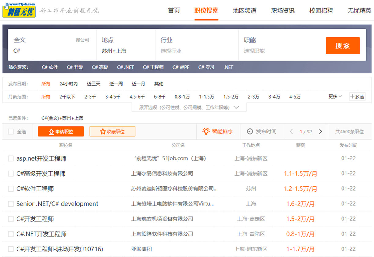Open 地点 location selector
Image resolution: width=374 pixels, height=257 pixels.
[x=126, y=45]
